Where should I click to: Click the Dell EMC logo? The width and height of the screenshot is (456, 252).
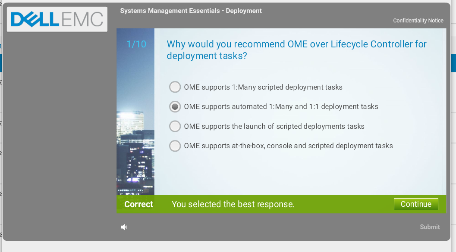click(57, 19)
